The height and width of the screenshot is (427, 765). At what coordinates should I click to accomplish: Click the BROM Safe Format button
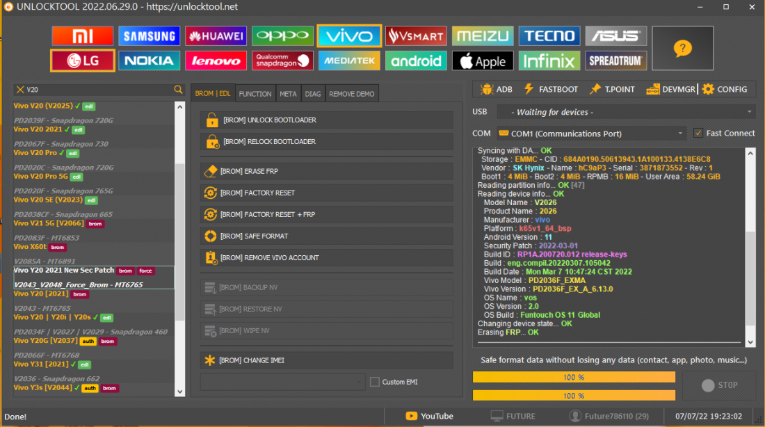tap(326, 236)
